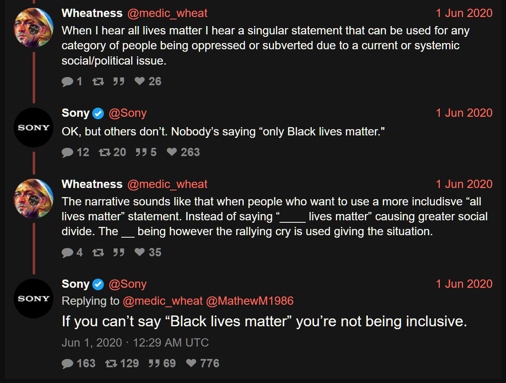Open Wheatness avatar on first tweet
This screenshot has width=506, height=383.
tap(34, 27)
